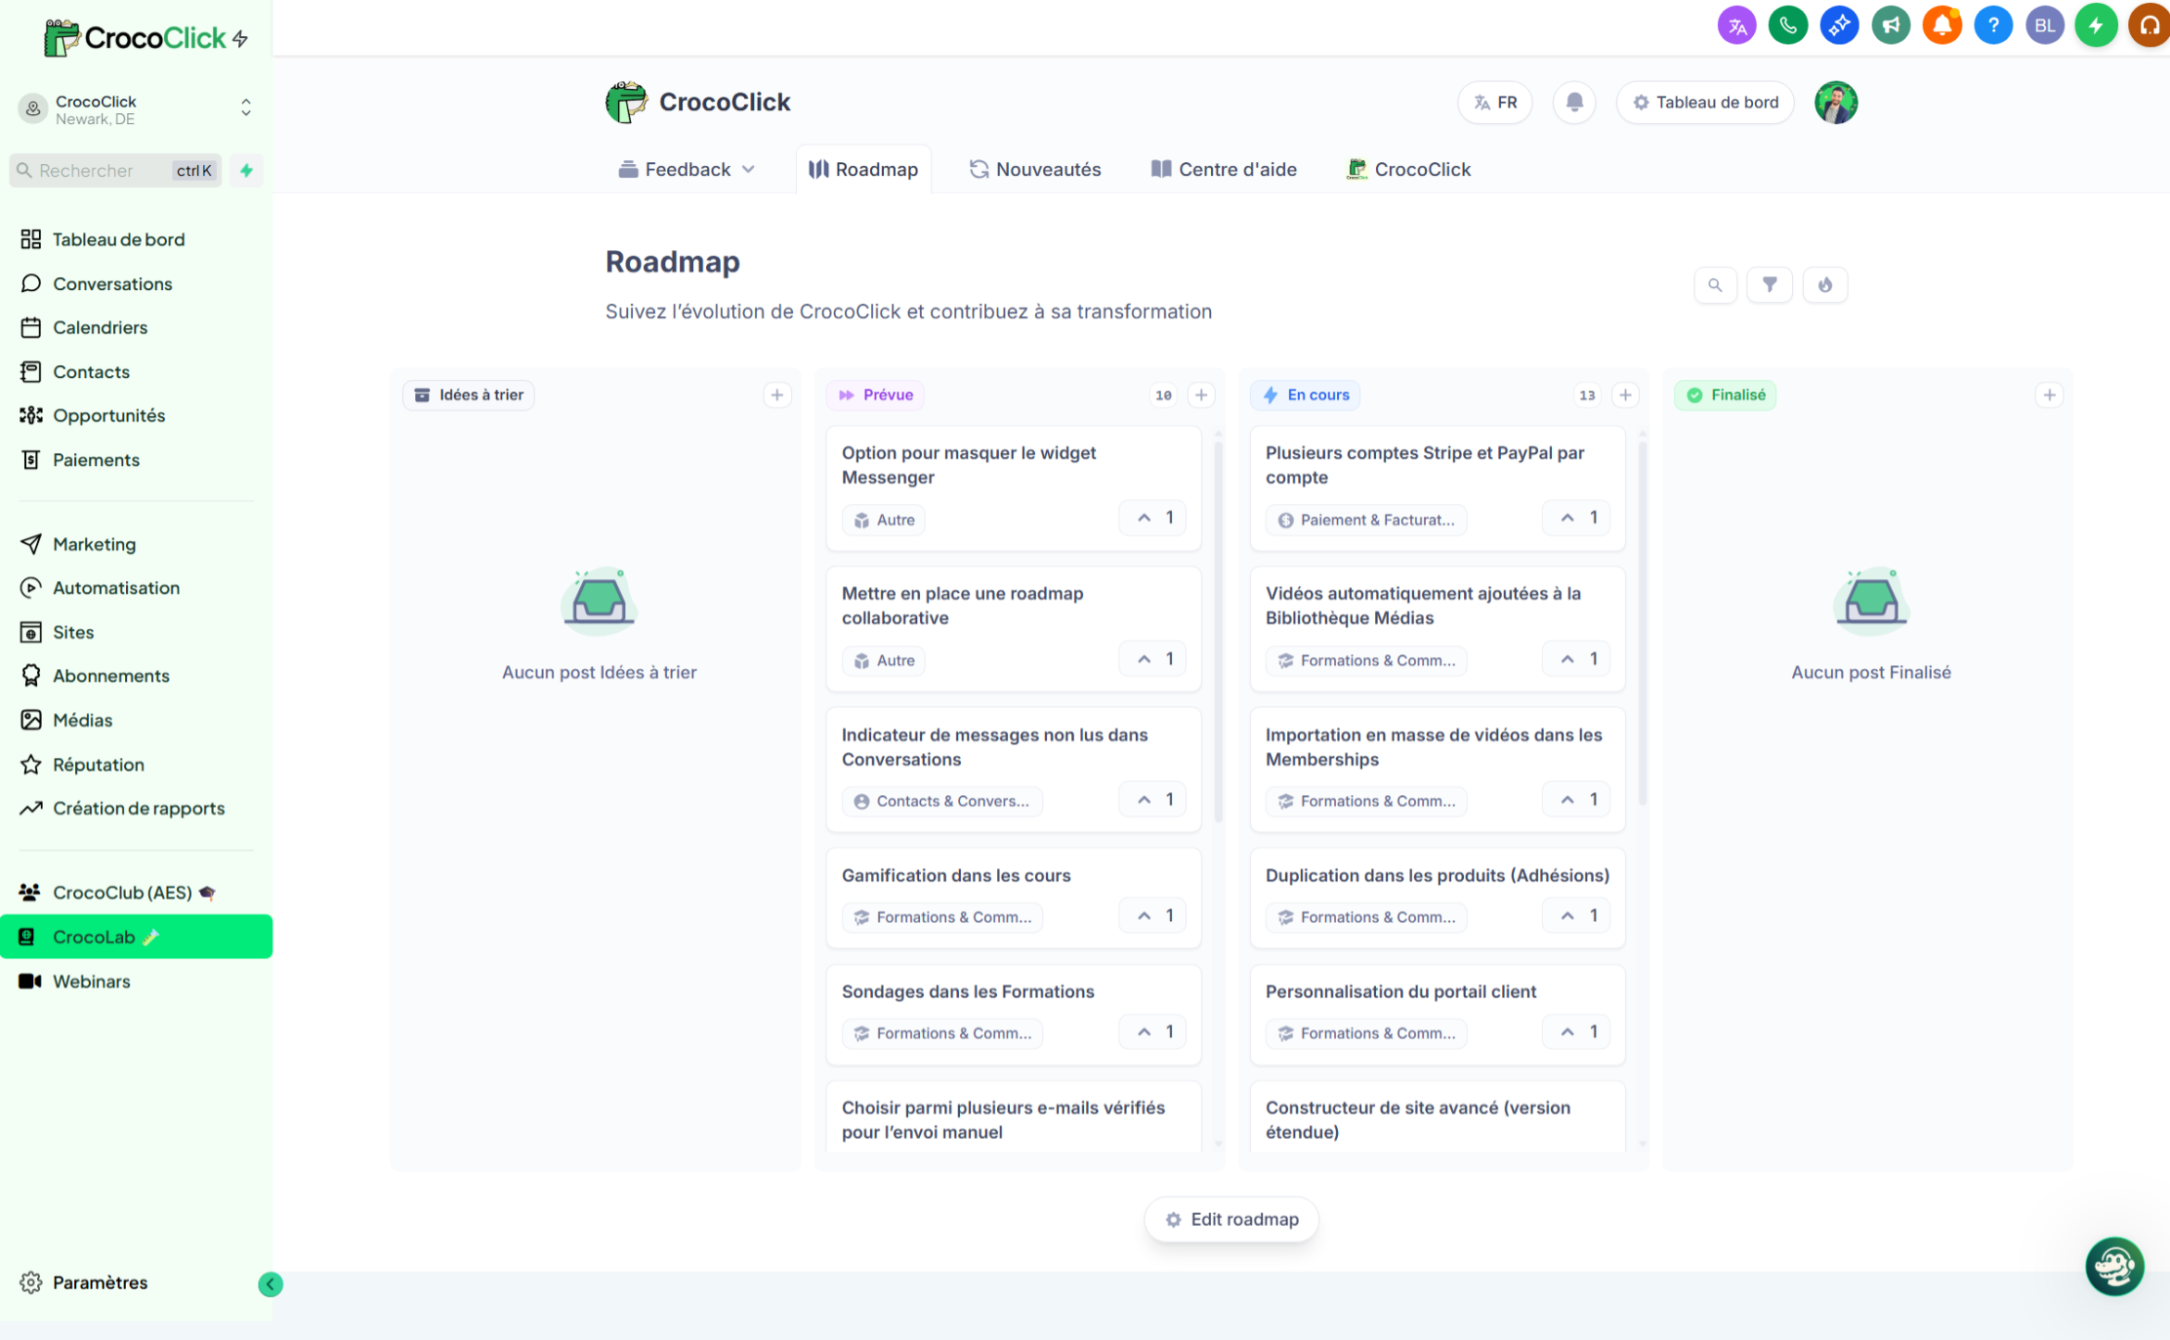Open the megaphone announcements icon
This screenshot has height=1340, width=2170.
pos(1891,26)
